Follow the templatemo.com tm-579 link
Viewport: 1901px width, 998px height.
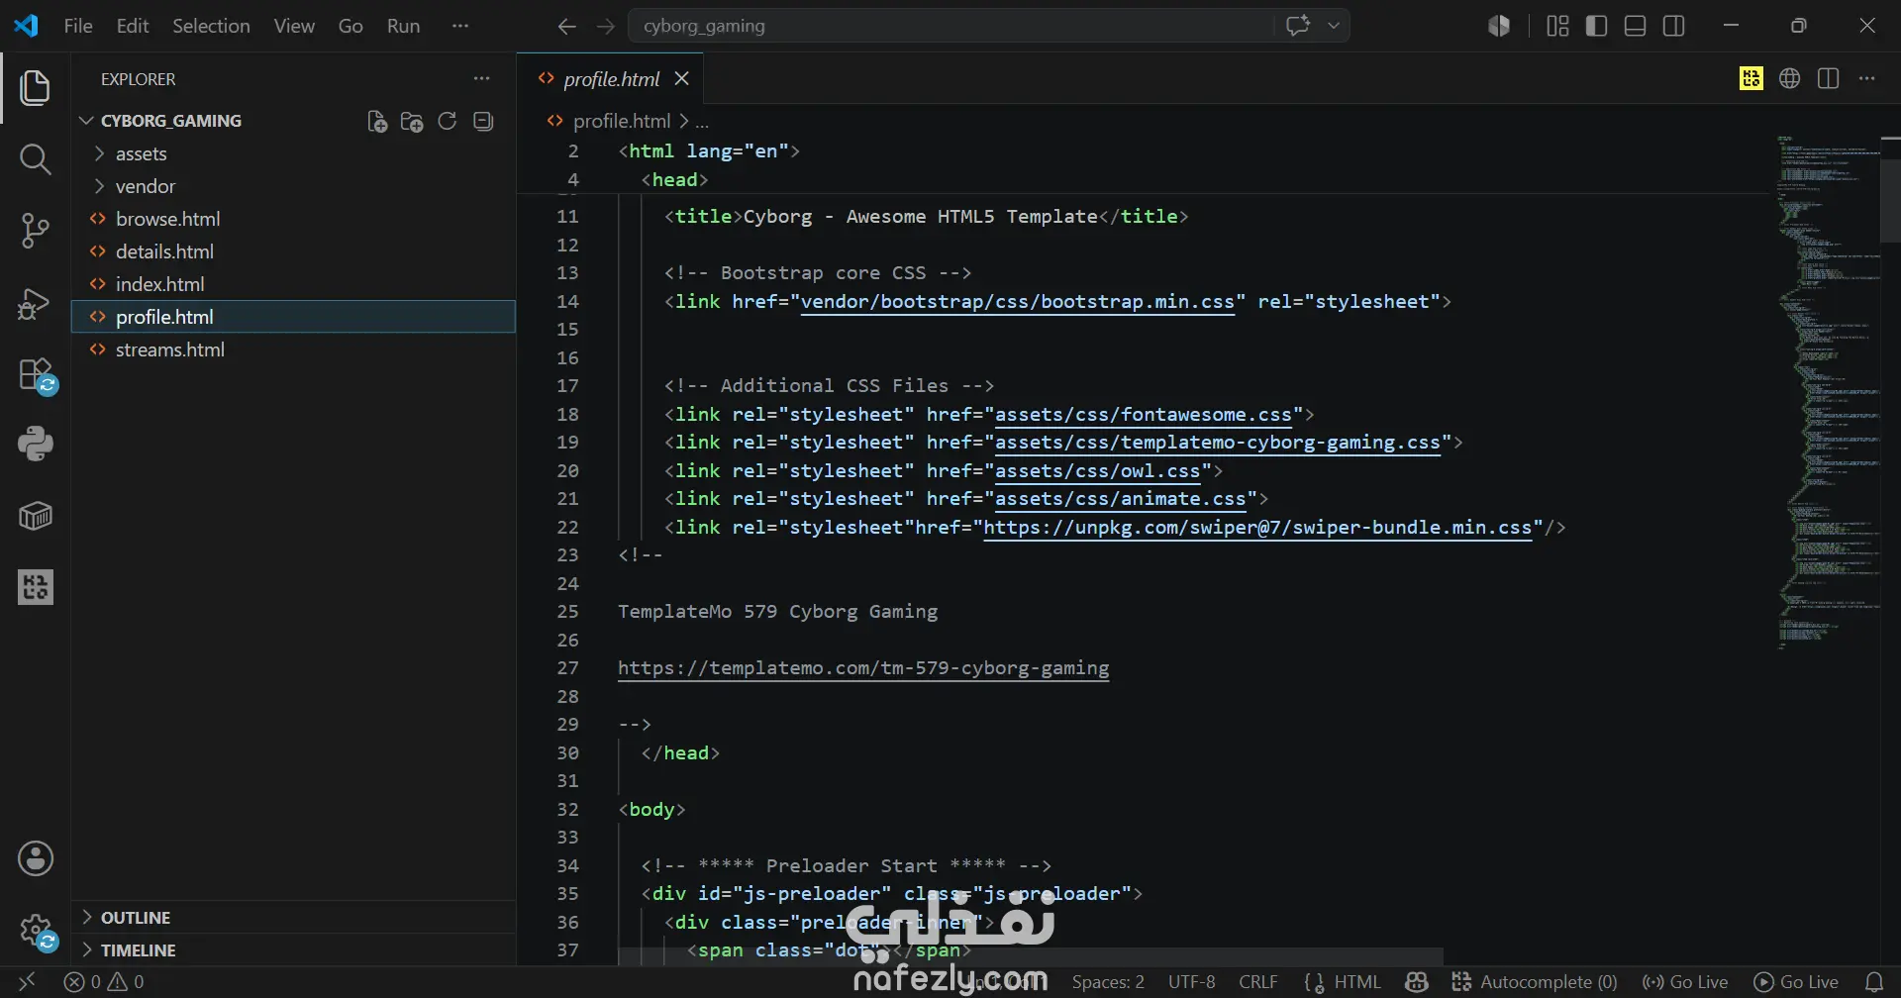tap(863, 668)
